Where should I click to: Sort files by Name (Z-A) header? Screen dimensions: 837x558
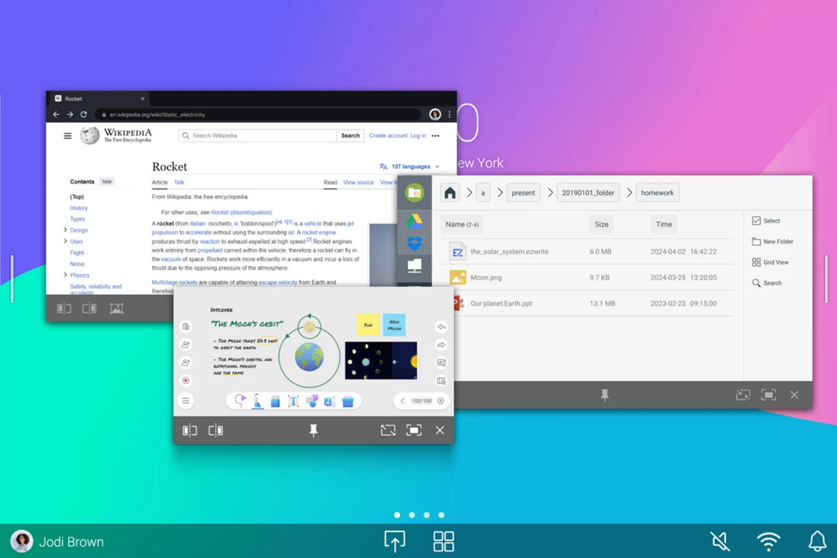(x=463, y=225)
